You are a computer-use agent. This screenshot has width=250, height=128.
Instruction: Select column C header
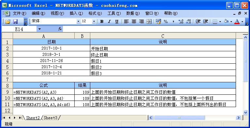point(163,36)
